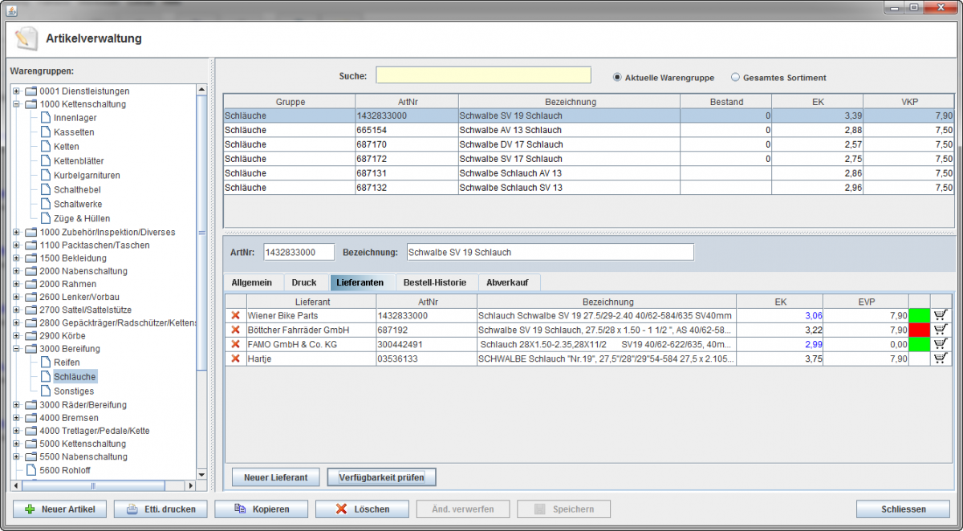This screenshot has width=963, height=531.
Task: Click red X delete icon for Wiener Bike Parts
Action: [236, 316]
